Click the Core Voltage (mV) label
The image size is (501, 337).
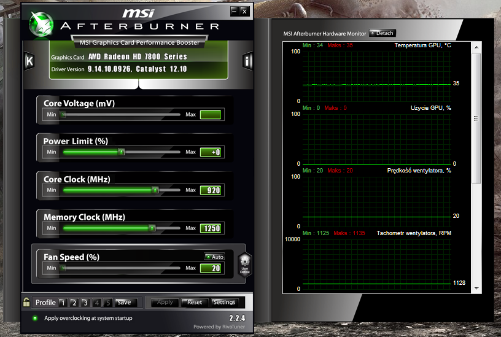(x=79, y=104)
